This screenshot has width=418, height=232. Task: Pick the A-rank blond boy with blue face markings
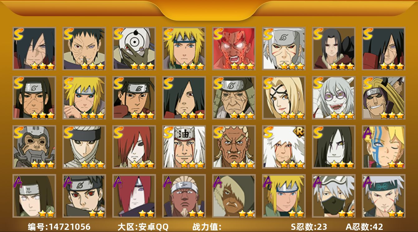click(384, 147)
